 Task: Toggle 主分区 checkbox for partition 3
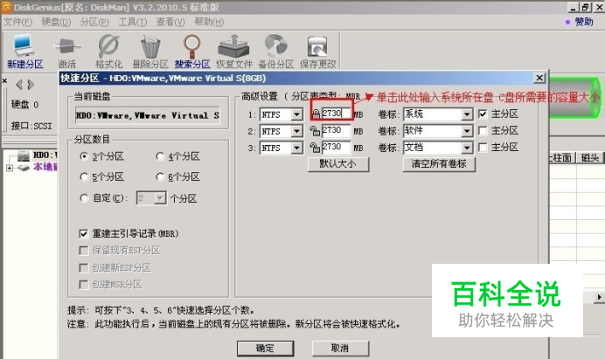click(x=483, y=148)
